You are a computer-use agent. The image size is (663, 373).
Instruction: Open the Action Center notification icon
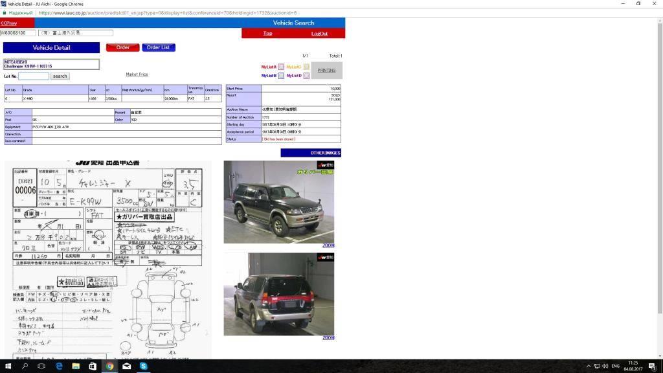[x=651, y=366]
